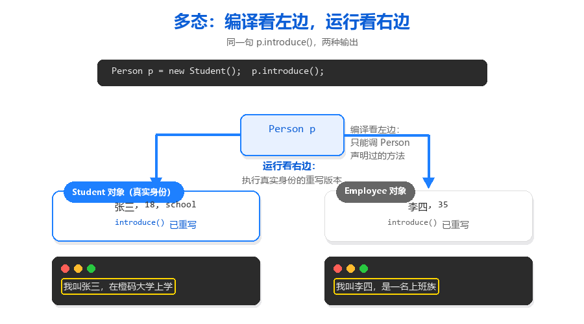584x324 pixels.
Task: Click 已重写 in the Student card
Action: 182,225
